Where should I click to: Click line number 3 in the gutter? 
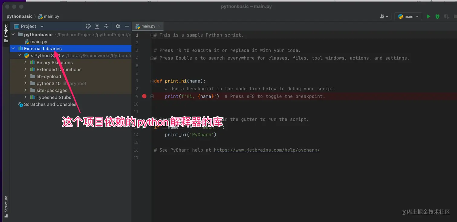[137, 50]
